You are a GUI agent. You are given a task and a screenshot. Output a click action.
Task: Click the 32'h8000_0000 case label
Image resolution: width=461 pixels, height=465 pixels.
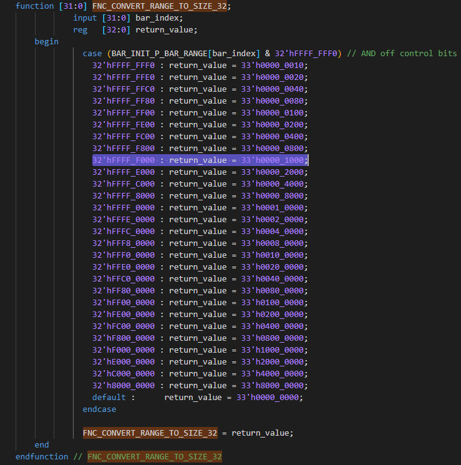(124, 385)
